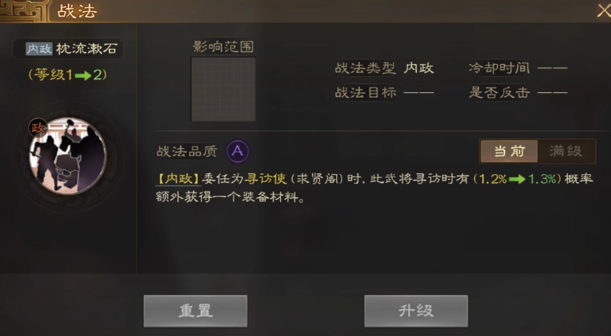This screenshot has width=611, height=336.
Task: Click the 影响范围 grid preview
Action: (223, 89)
